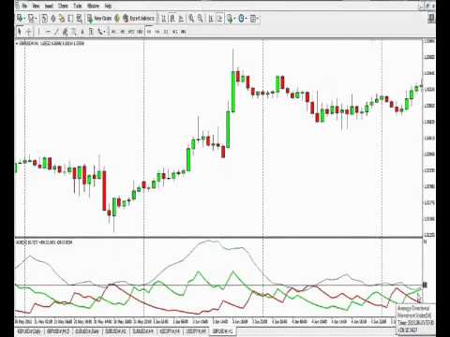
Task: Open the Navigator panel icon
Action: [62, 19]
